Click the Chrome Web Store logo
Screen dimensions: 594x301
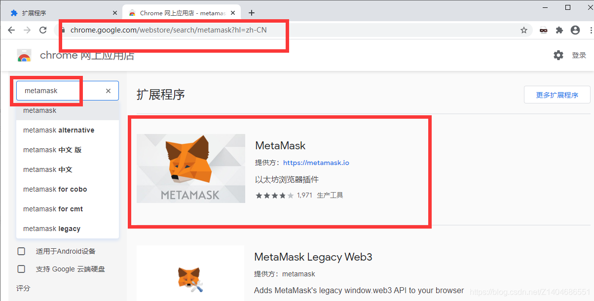tap(24, 56)
